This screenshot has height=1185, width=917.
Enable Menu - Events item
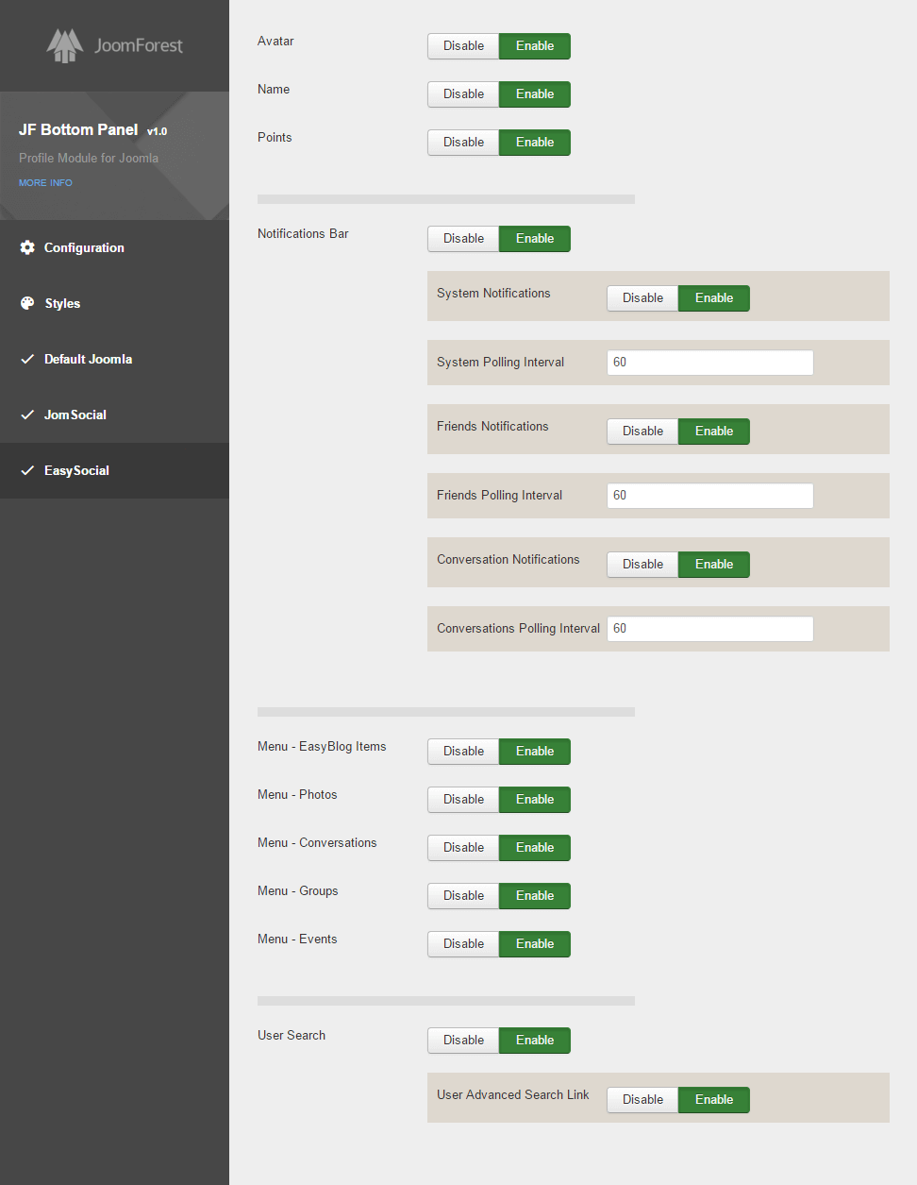point(534,944)
